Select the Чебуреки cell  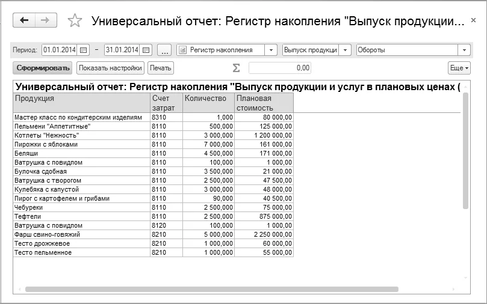pyautogui.click(x=82, y=207)
